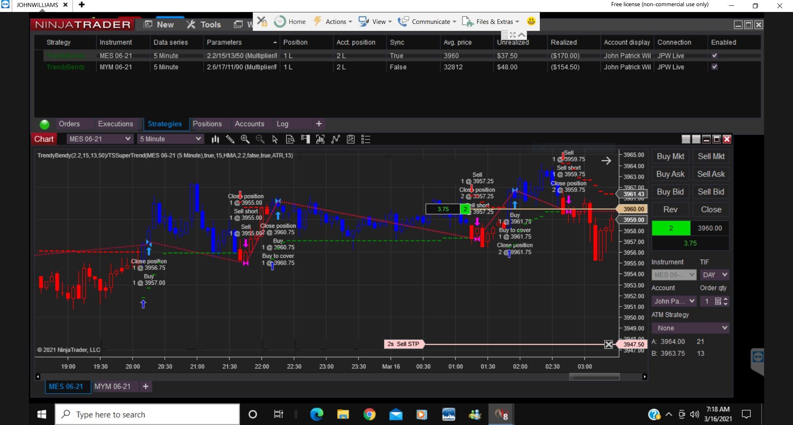Expand the remote View menu

coord(375,21)
